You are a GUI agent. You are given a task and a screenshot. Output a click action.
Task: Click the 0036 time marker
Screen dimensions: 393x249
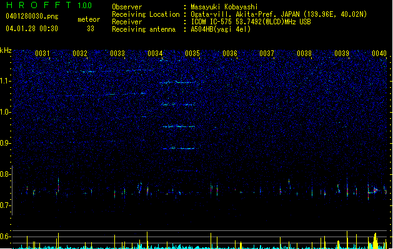230,53
